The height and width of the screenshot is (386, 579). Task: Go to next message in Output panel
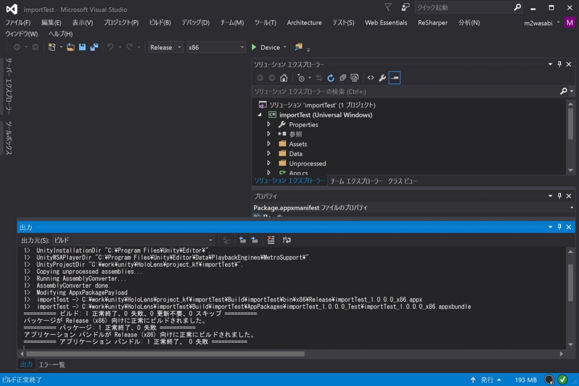(254, 240)
